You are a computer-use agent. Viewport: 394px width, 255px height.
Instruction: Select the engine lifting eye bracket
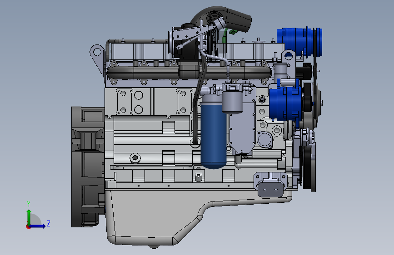[x=98, y=60]
